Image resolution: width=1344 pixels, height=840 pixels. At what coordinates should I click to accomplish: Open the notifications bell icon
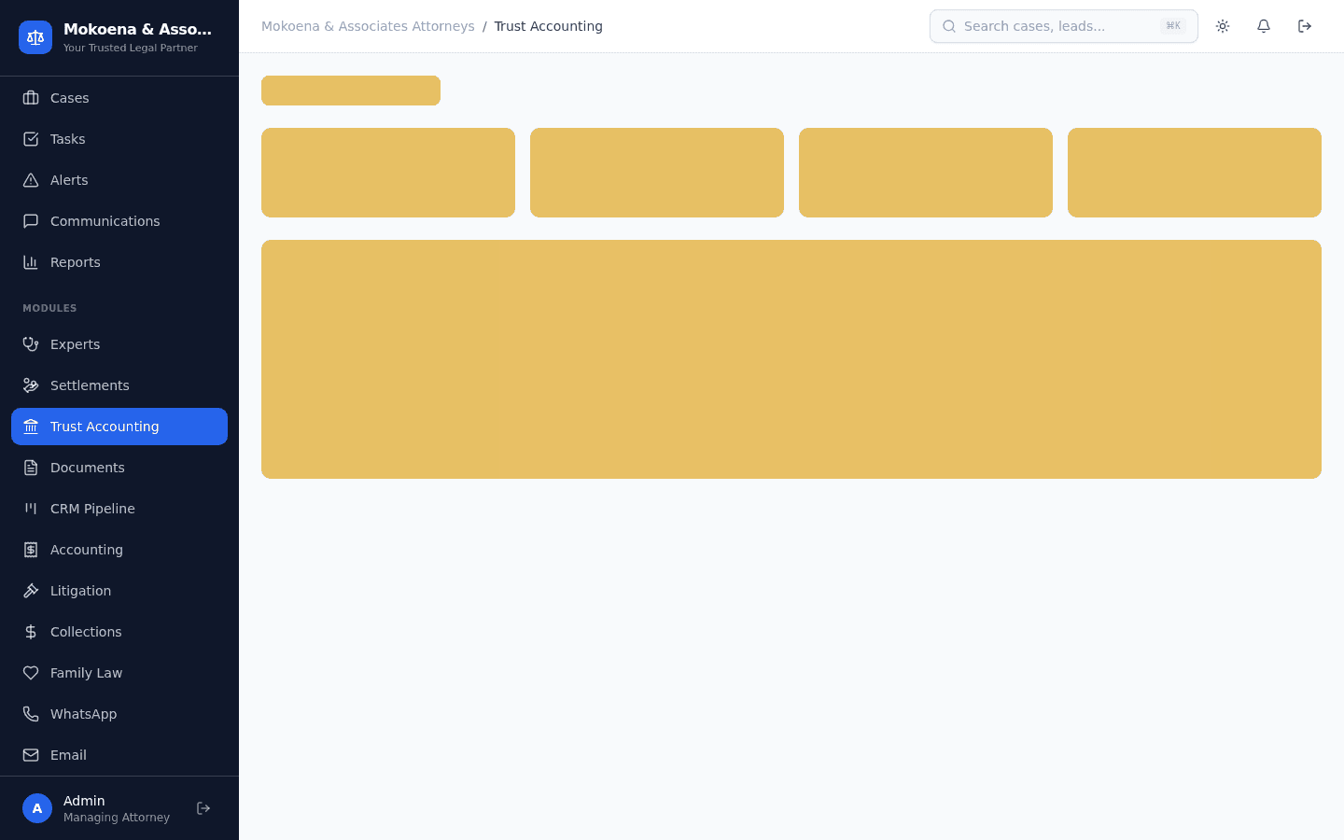[1264, 26]
